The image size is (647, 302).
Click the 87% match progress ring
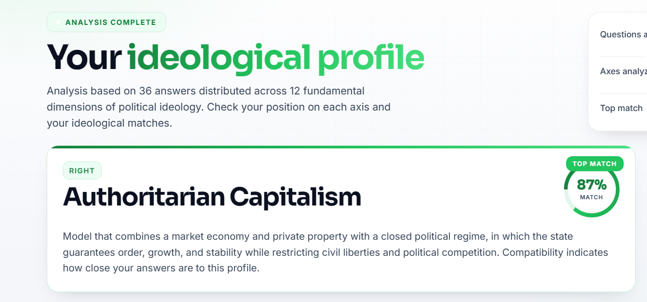pos(591,189)
